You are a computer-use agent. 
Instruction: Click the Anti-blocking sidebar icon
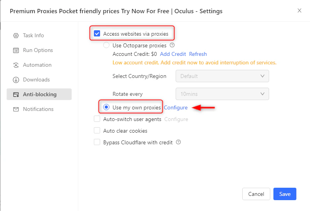click(x=16, y=95)
